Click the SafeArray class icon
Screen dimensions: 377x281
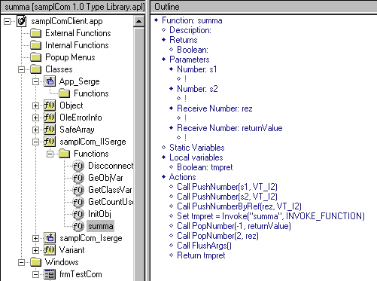pos(50,130)
